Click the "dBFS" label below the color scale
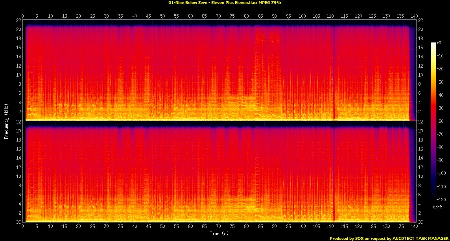450x241 pixels. click(437, 206)
